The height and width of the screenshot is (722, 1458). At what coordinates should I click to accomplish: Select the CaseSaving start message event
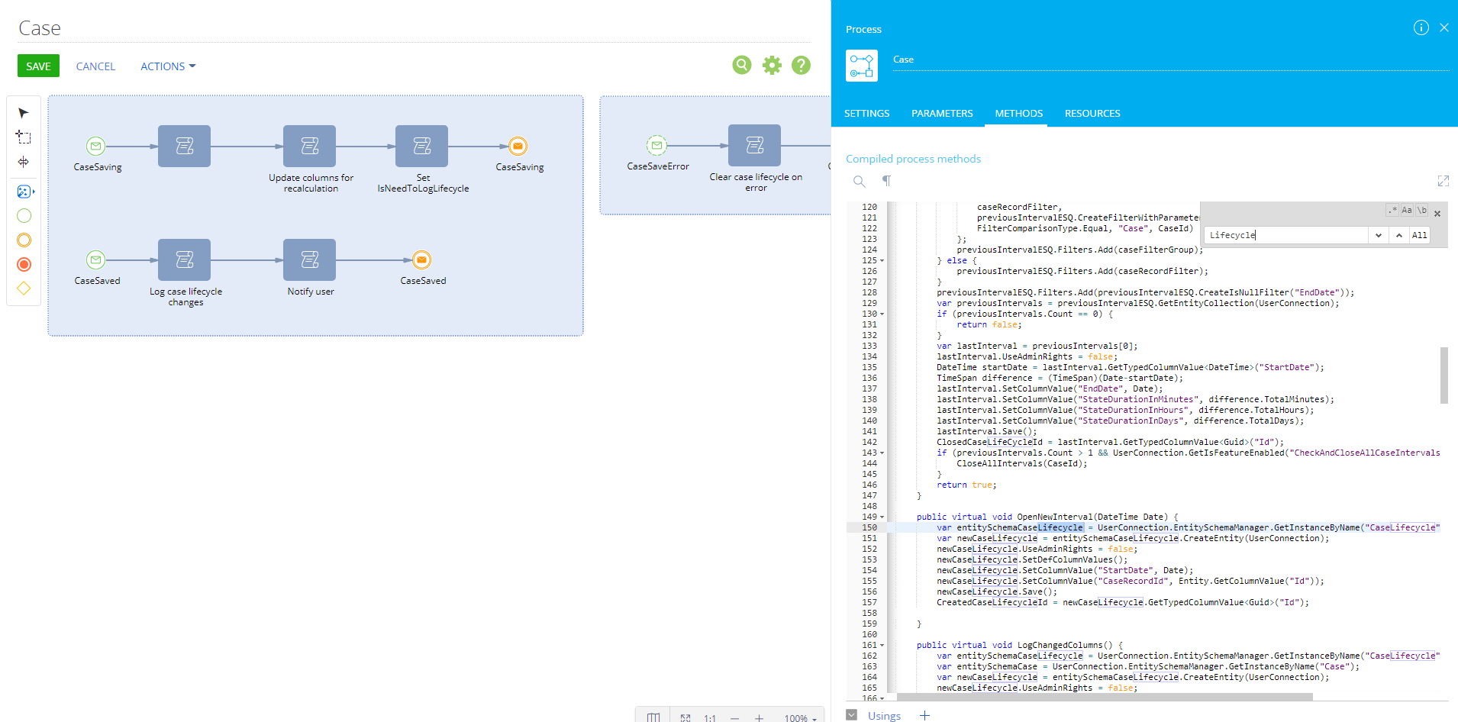(x=95, y=146)
